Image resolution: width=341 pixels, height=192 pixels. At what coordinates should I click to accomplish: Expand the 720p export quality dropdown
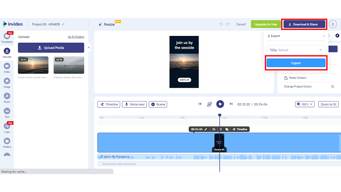point(296,50)
